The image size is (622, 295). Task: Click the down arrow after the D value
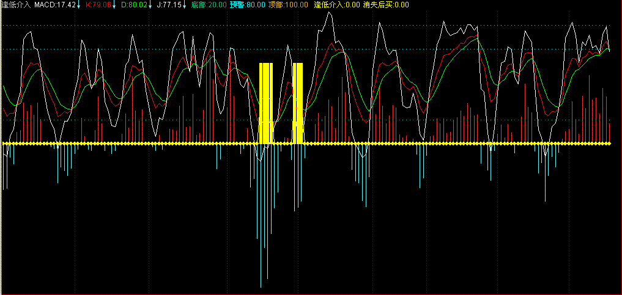pos(150,5)
